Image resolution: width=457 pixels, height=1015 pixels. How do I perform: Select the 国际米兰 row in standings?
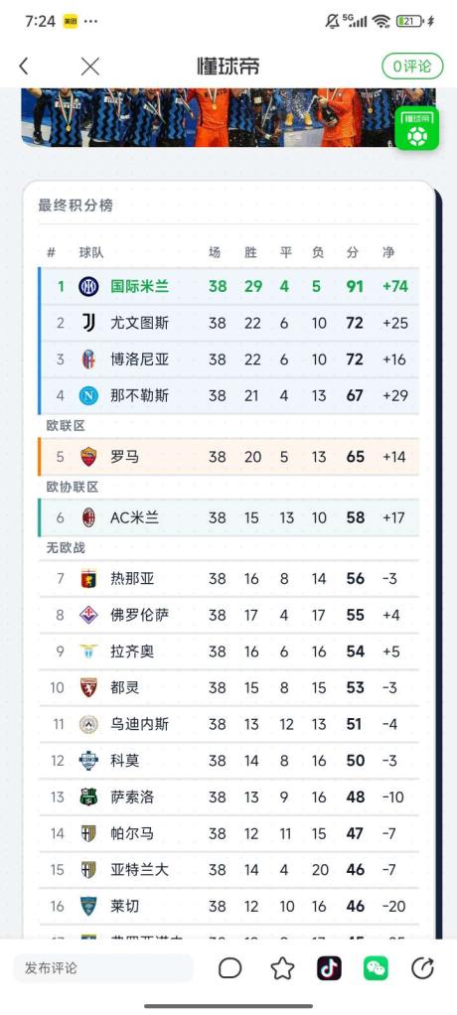pos(228,286)
